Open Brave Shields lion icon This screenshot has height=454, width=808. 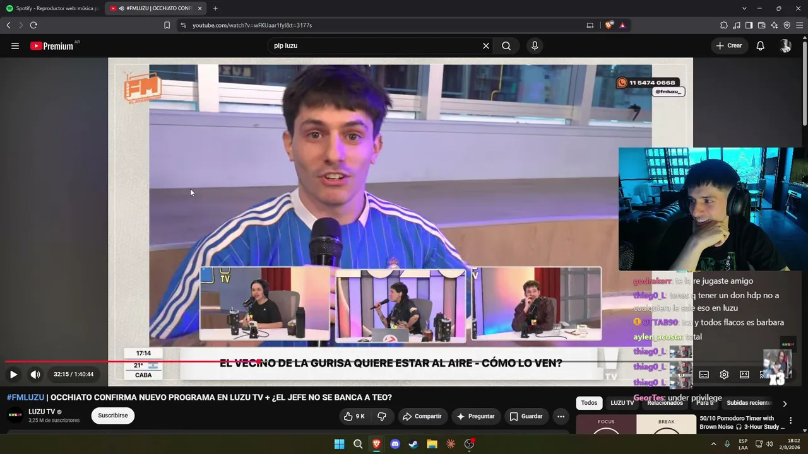coord(609,25)
